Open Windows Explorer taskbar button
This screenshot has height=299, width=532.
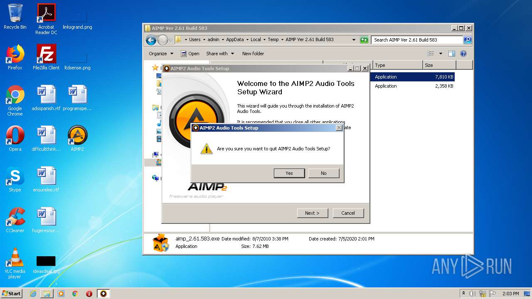coord(47,294)
